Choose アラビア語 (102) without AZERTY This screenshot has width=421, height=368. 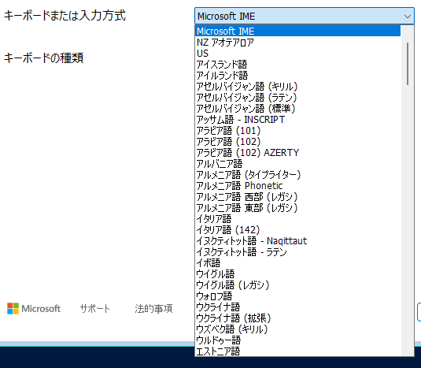[297, 141]
